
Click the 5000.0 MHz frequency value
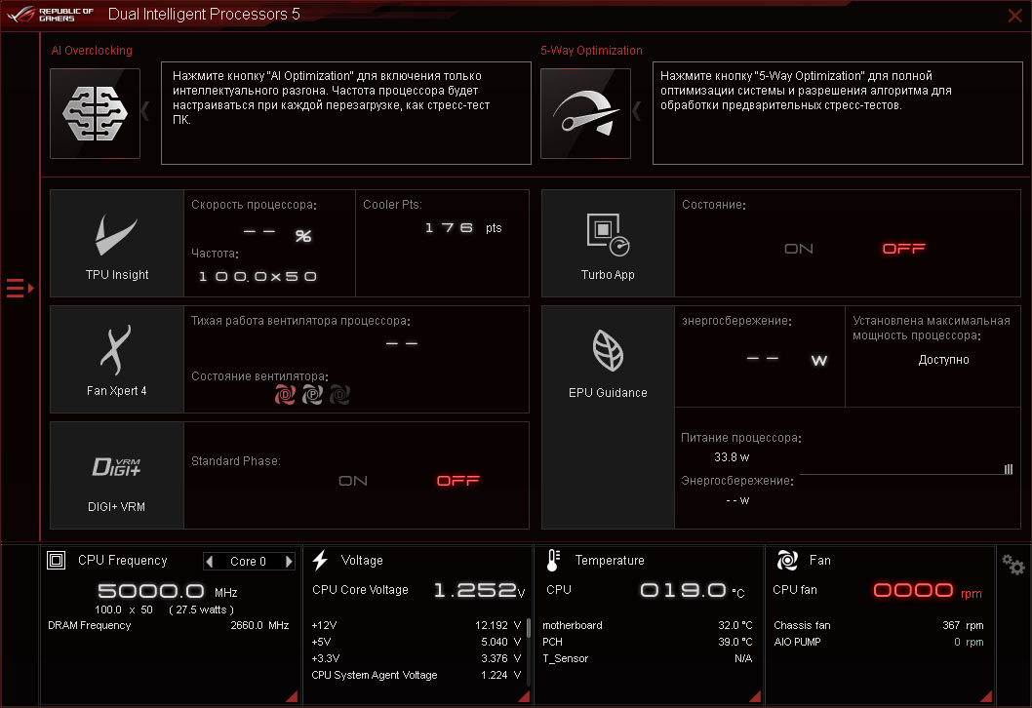[x=168, y=591]
